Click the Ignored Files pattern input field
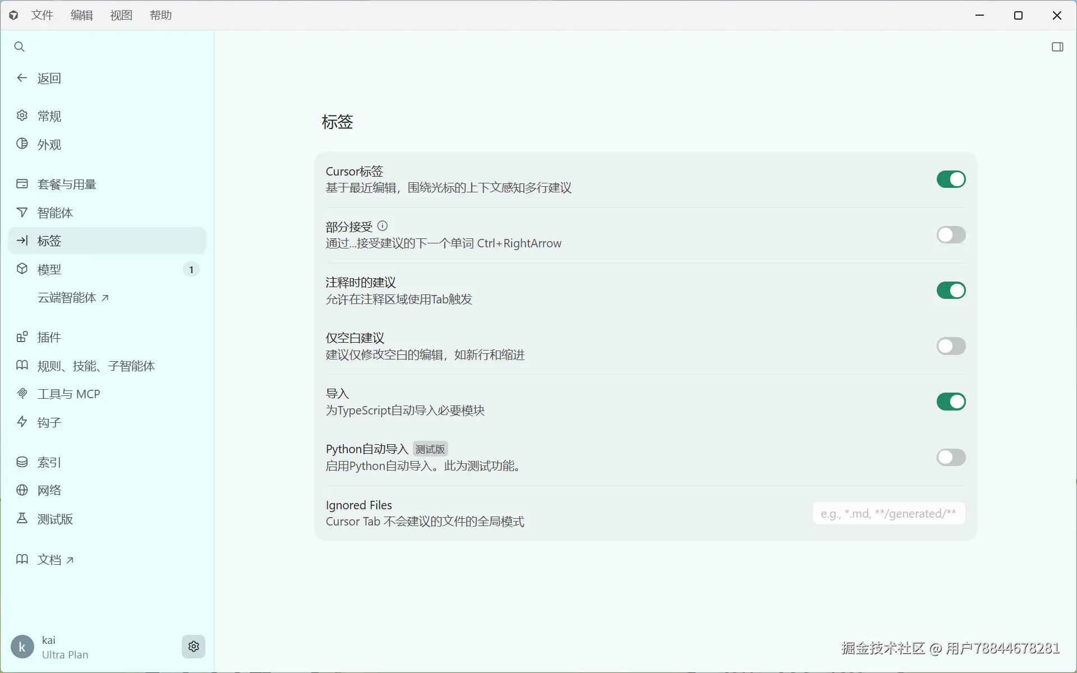 [x=889, y=513]
